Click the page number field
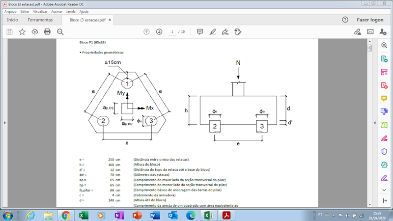The width and height of the screenshot is (393, 221). [172, 32]
